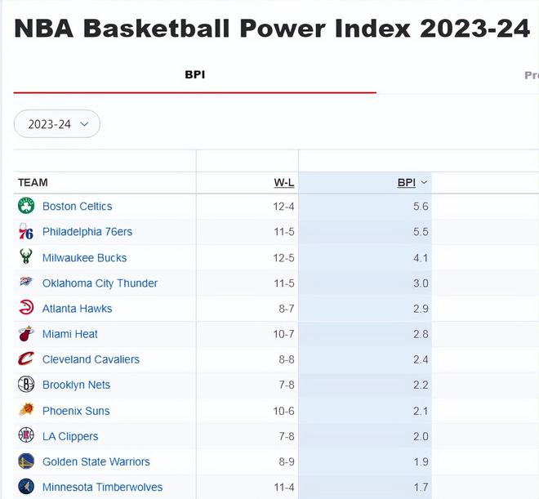Sort table by W-L column
This screenshot has width=539, height=499.
[x=283, y=183]
